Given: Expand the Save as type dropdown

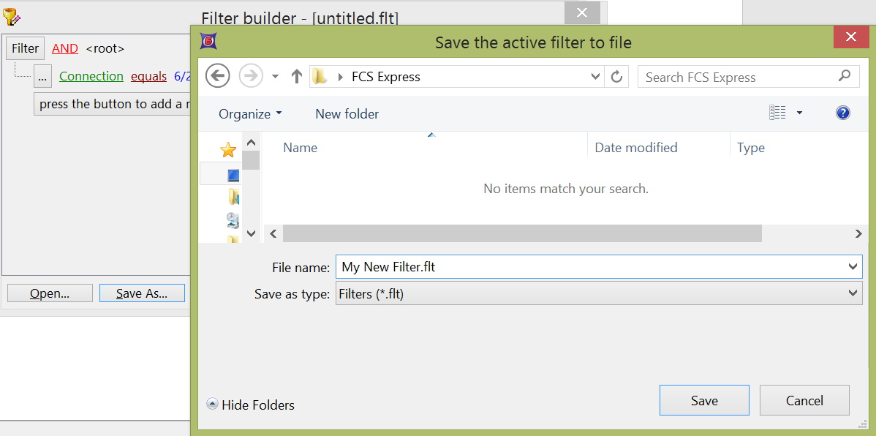Looking at the screenshot, I should (x=853, y=293).
